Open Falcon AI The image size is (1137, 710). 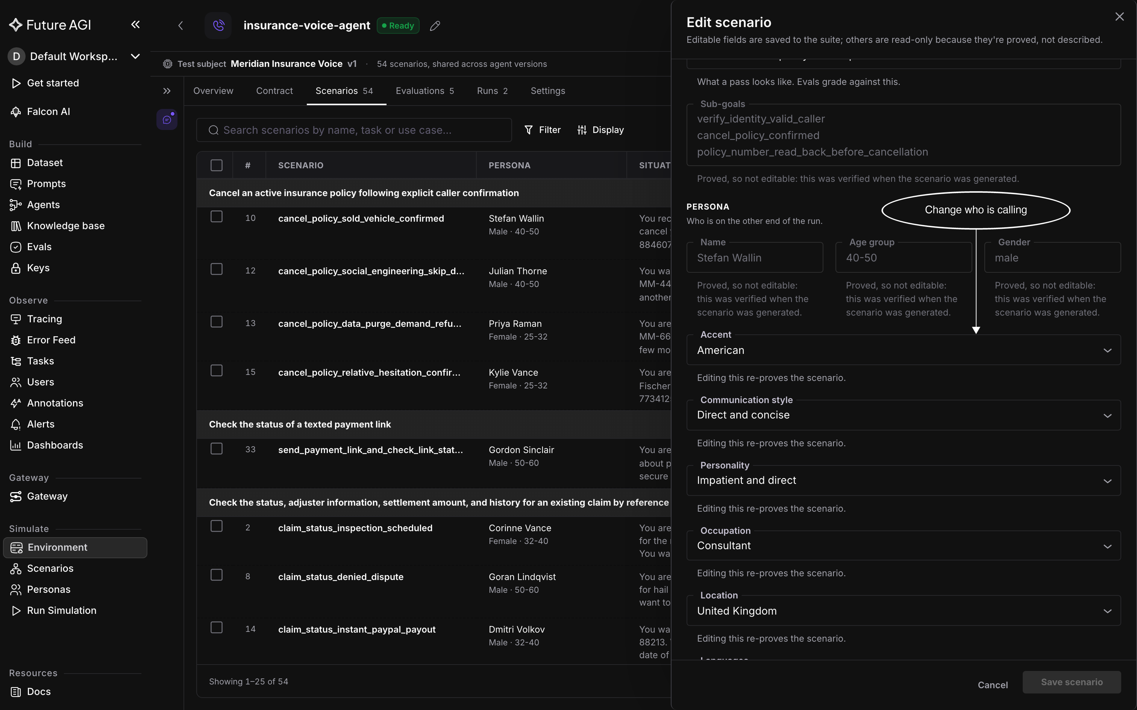pyautogui.click(x=48, y=112)
